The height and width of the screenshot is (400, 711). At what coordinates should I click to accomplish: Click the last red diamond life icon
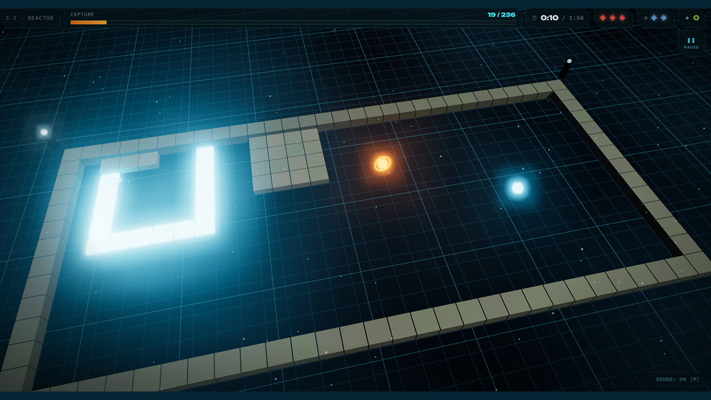(x=622, y=18)
